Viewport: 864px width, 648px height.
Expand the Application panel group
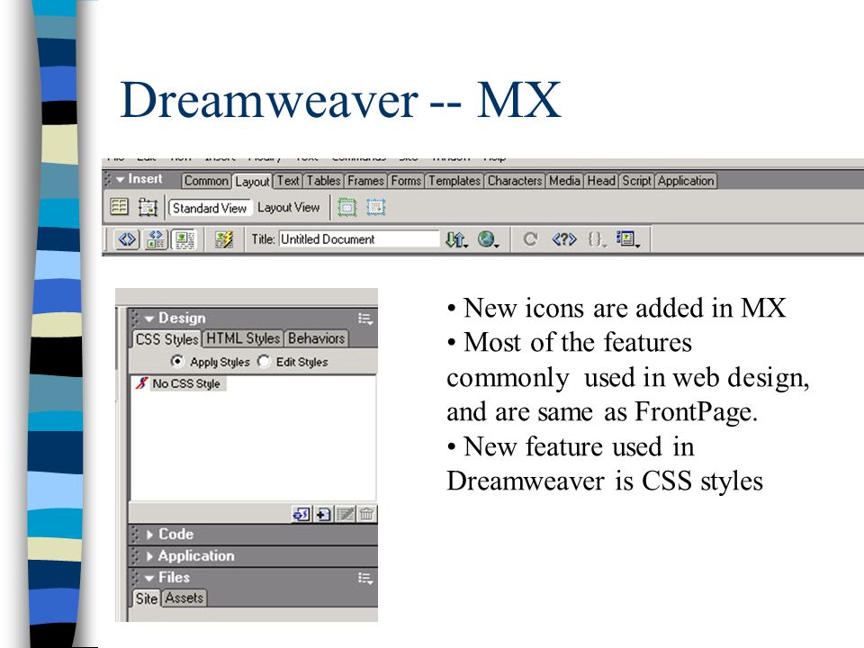point(149,556)
